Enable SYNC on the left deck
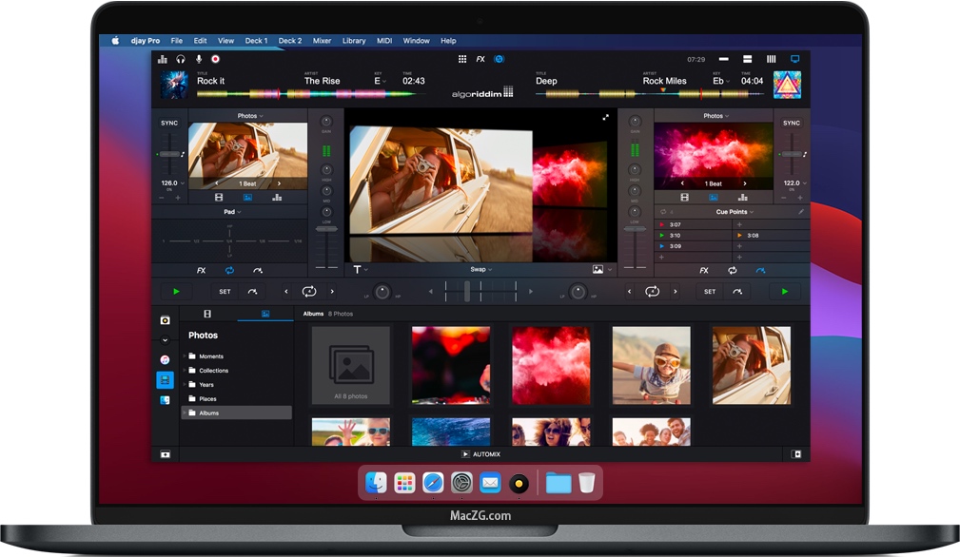This screenshot has height=557, width=960. 168,123
